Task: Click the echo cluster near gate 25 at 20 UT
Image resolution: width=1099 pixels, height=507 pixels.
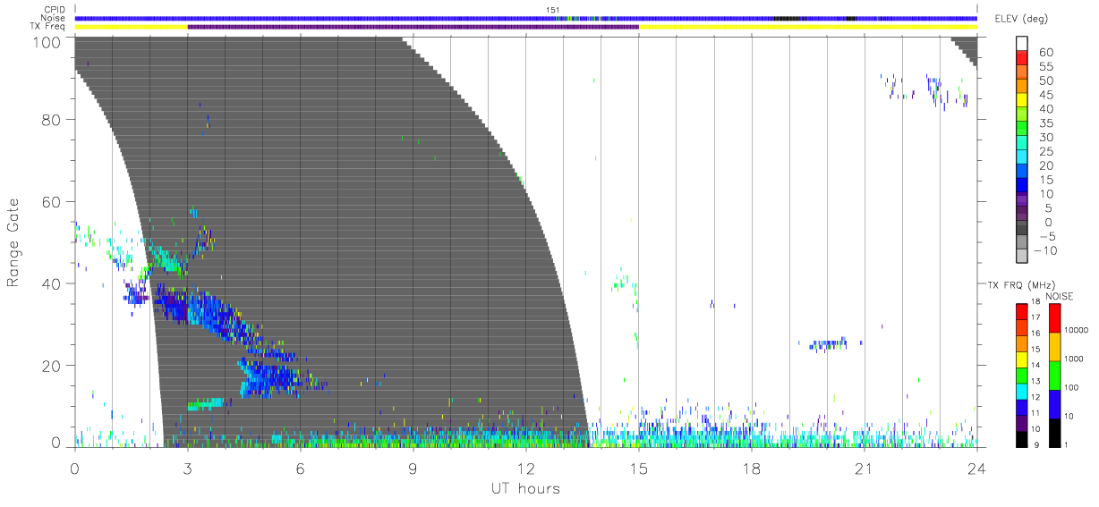Action: pos(829,344)
